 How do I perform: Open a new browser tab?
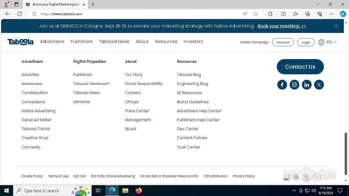[93, 4]
